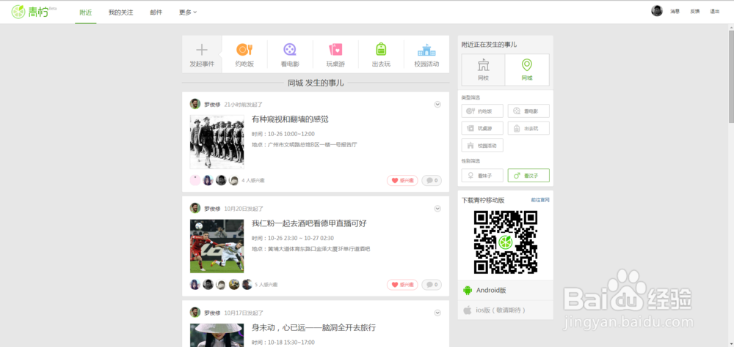Open 消息 in the top-right header
The width and height of the screenshot is (734, 347).
tap(675, 11)
